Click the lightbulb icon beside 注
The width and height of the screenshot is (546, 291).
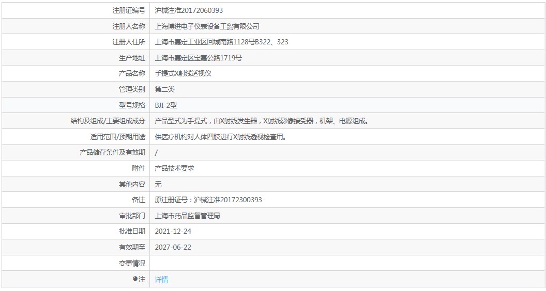135,279
